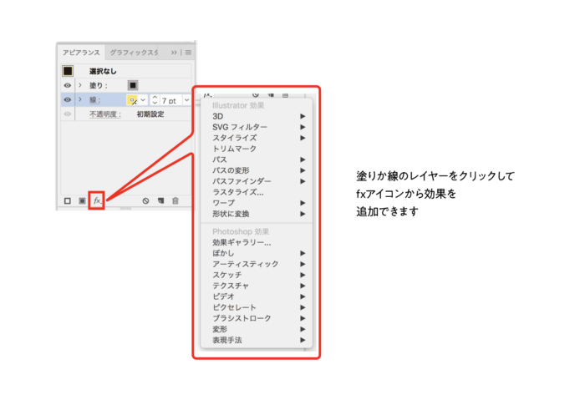
Task: Open the アーティスティック submenu
Action: pos(257,264)
